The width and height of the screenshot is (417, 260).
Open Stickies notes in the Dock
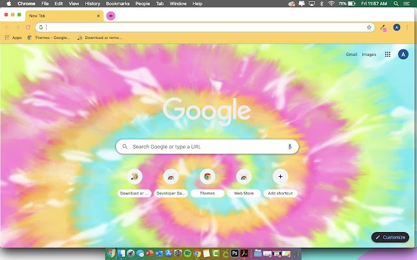coord(207,253)
